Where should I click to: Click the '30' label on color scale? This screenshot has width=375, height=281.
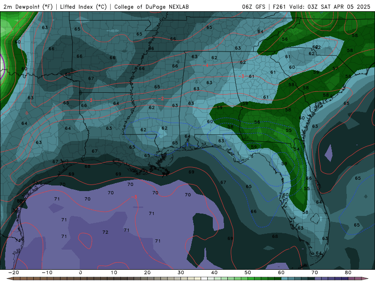[x=181, y=273]
